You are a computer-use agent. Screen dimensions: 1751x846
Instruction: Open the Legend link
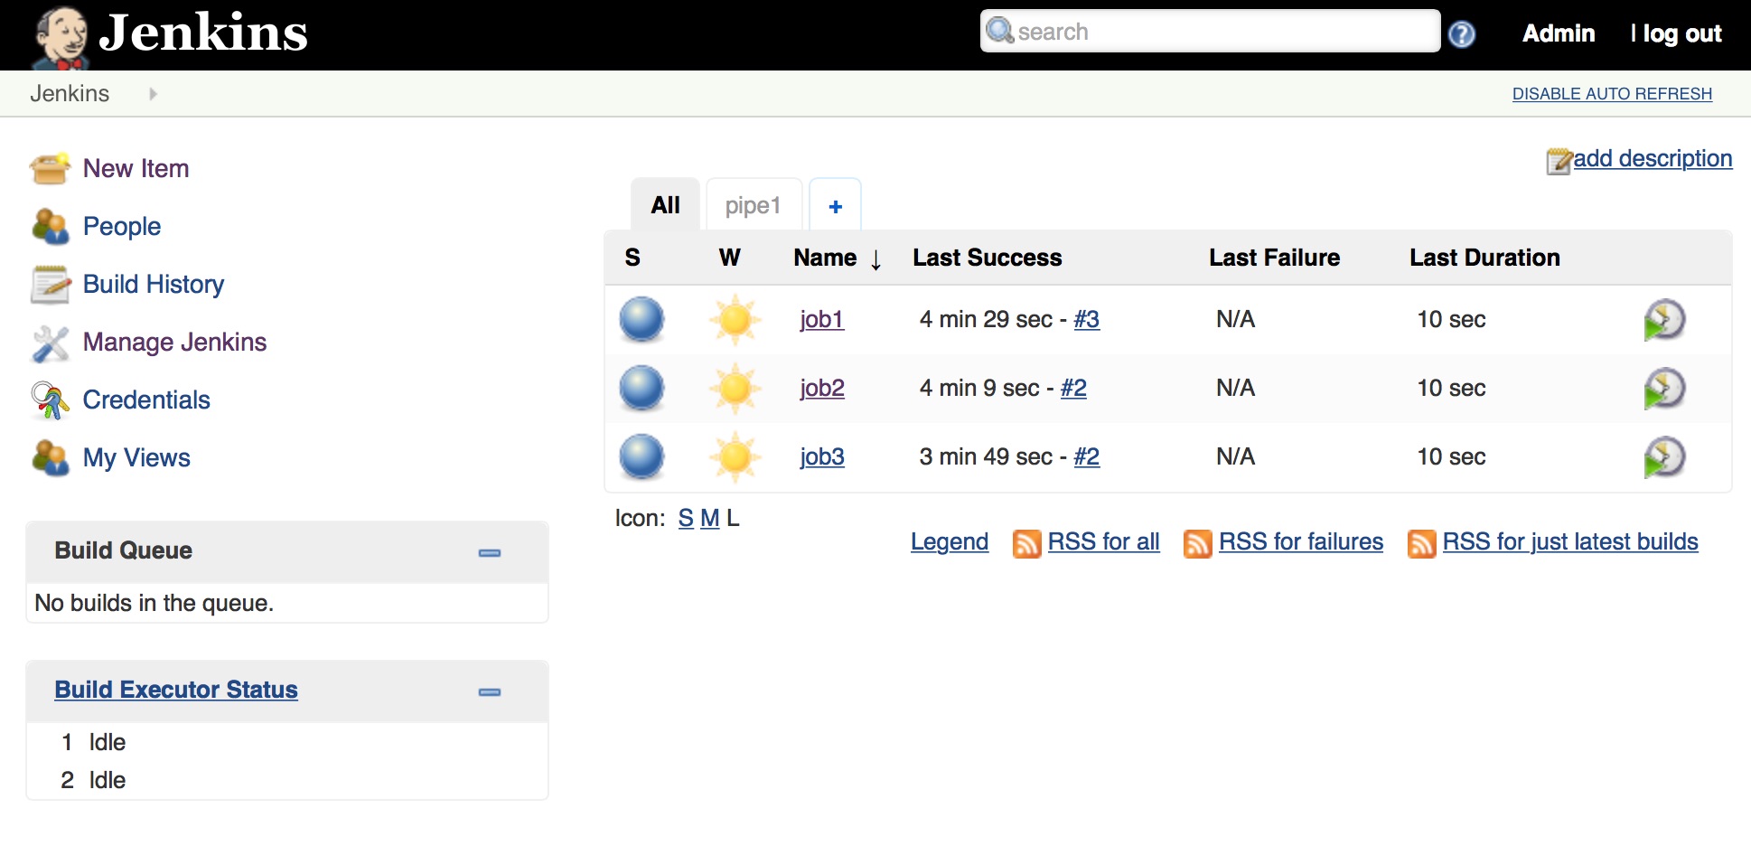tap(950, 541)
